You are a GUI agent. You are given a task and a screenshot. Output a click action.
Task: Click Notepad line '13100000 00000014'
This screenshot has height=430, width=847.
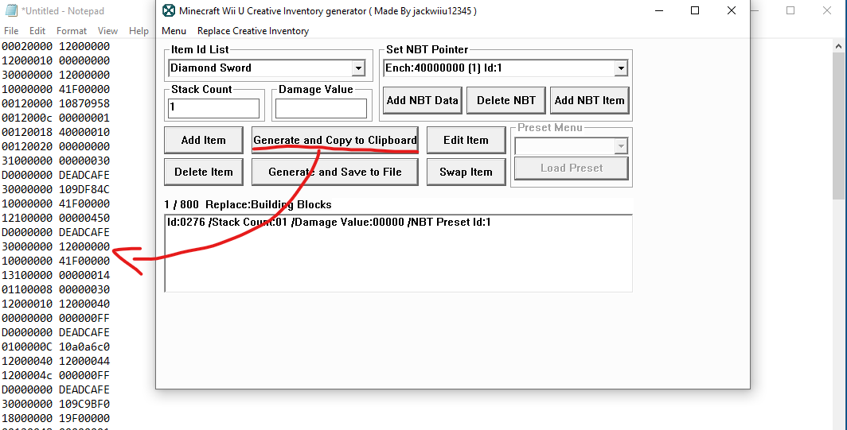click(56, 275)
